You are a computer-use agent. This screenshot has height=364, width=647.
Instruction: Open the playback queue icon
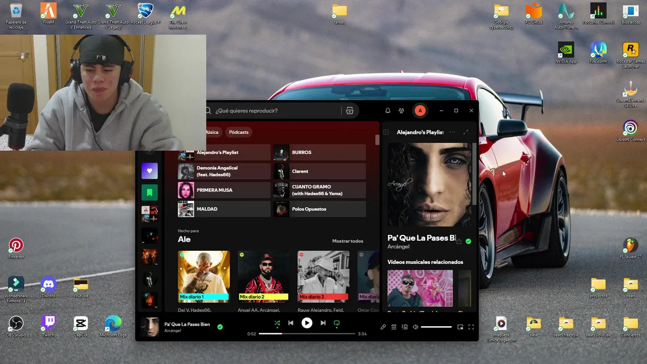pos(394,327)
